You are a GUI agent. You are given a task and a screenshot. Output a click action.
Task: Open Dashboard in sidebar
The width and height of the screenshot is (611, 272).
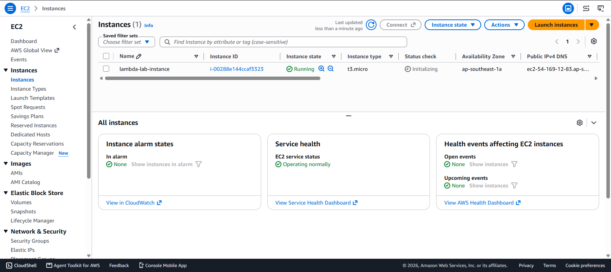coord(24,41)
